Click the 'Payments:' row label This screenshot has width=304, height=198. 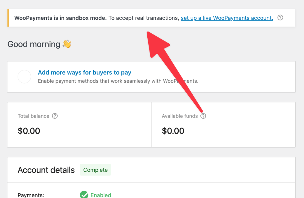[31, 195]
